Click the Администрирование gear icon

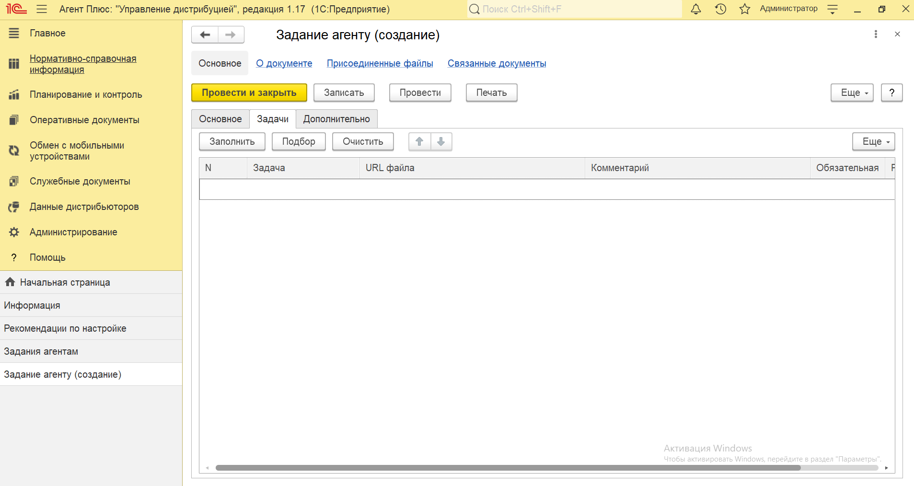point(14,232)
